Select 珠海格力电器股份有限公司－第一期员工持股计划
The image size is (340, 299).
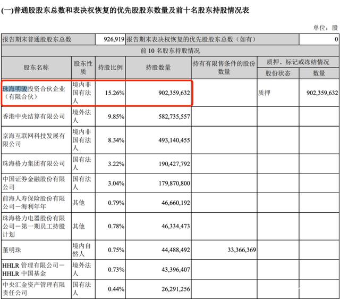point(33,226)
